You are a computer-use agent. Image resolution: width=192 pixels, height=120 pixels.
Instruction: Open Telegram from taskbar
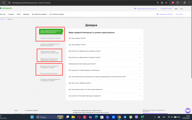point(125,117)
